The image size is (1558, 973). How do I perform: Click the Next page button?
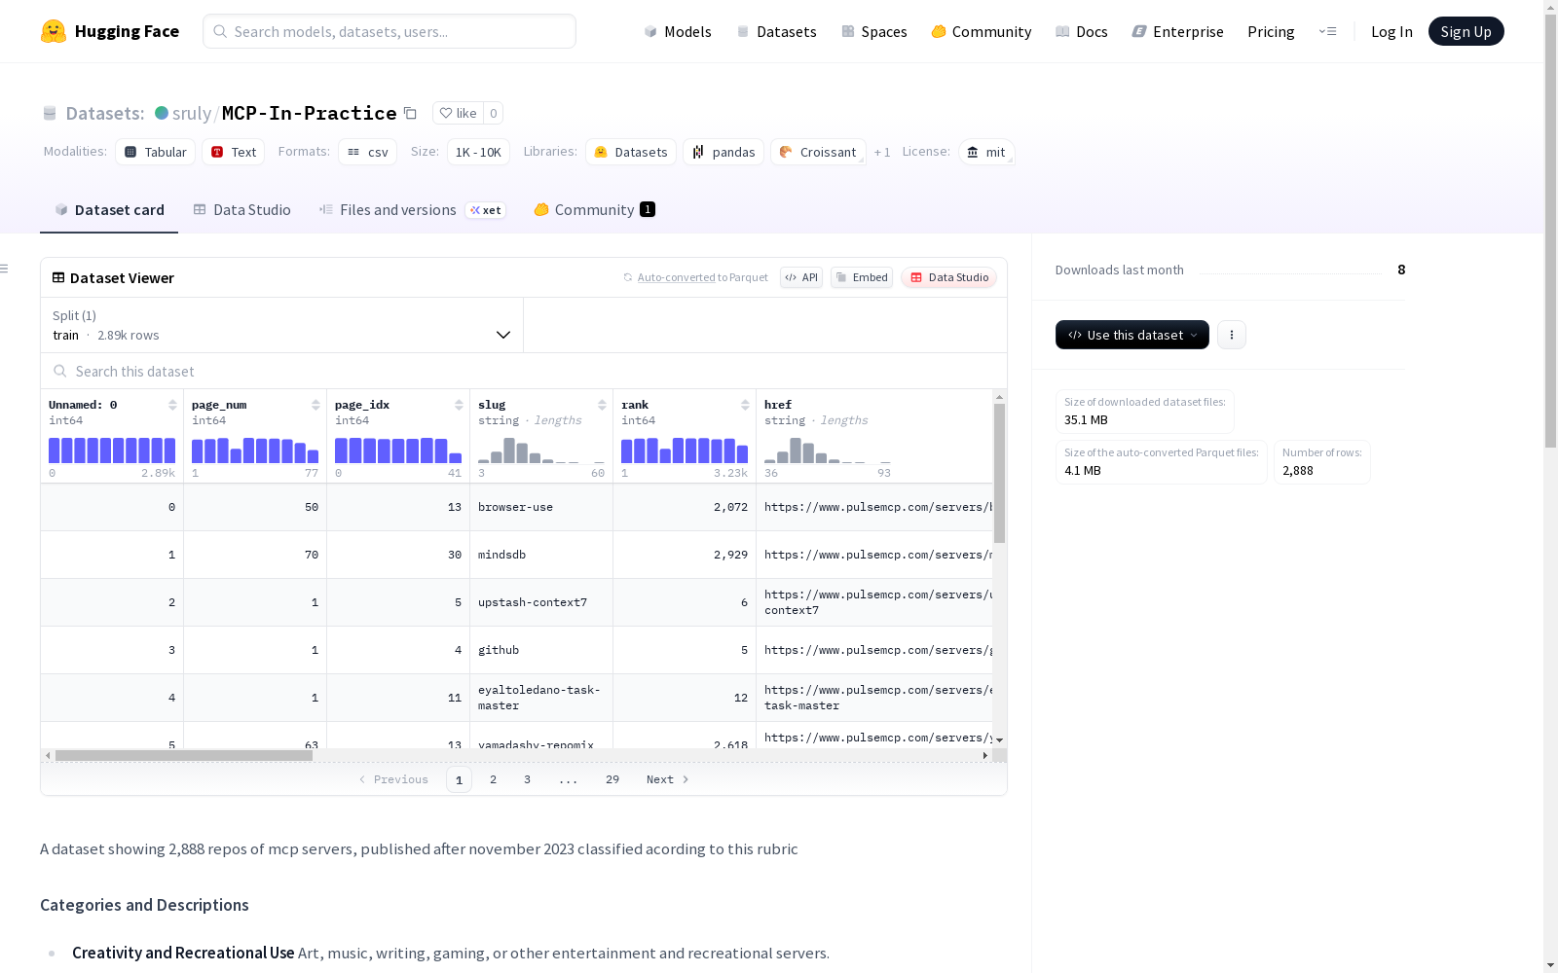668,779
